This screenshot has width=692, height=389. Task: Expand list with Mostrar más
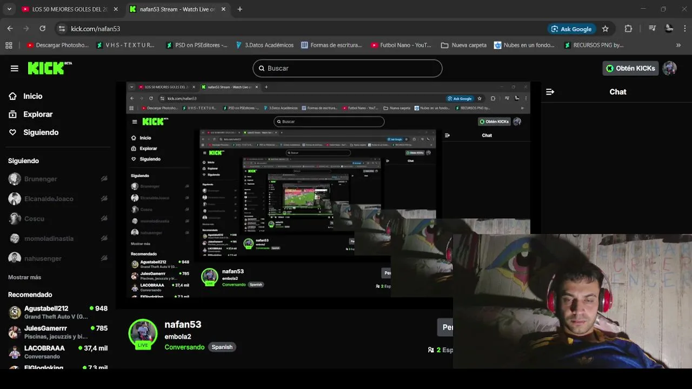pyautogui.click(x=24, y=277)
